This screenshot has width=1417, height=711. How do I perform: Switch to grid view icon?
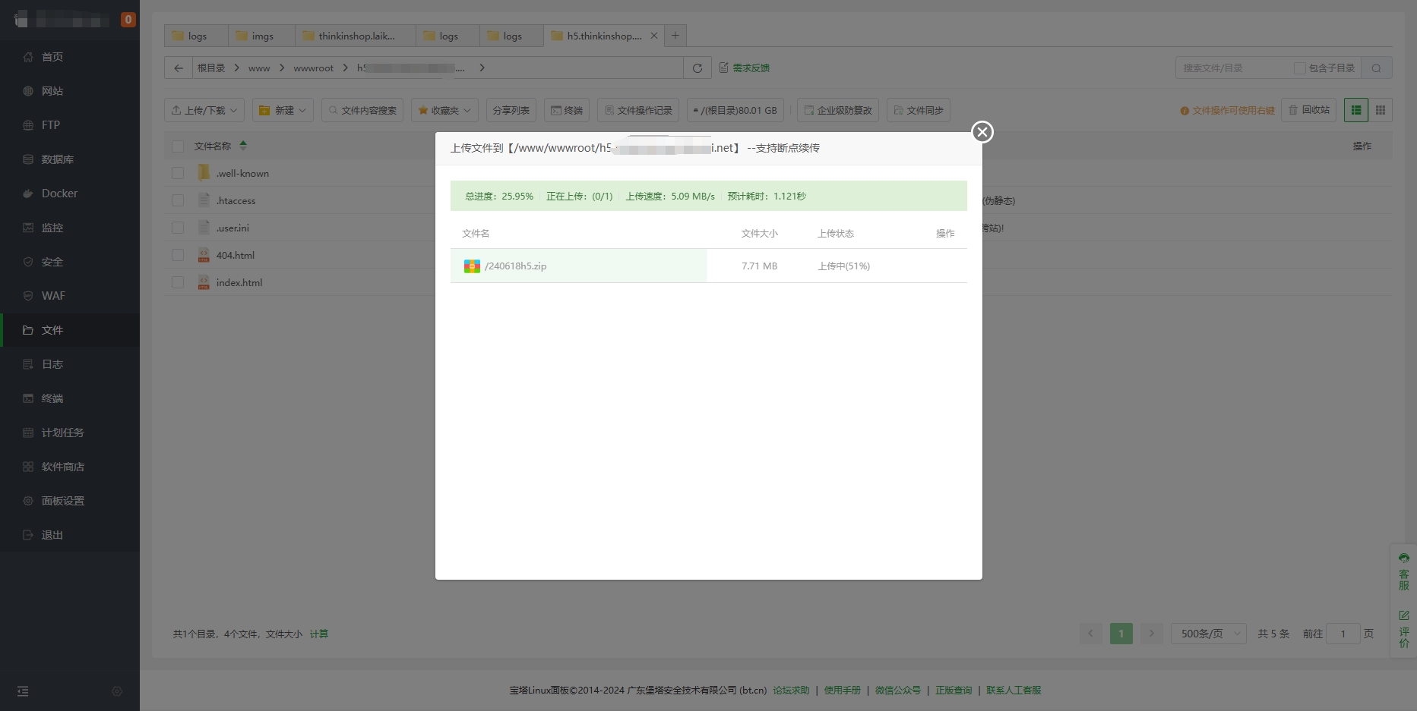(x=1380, y=110)
